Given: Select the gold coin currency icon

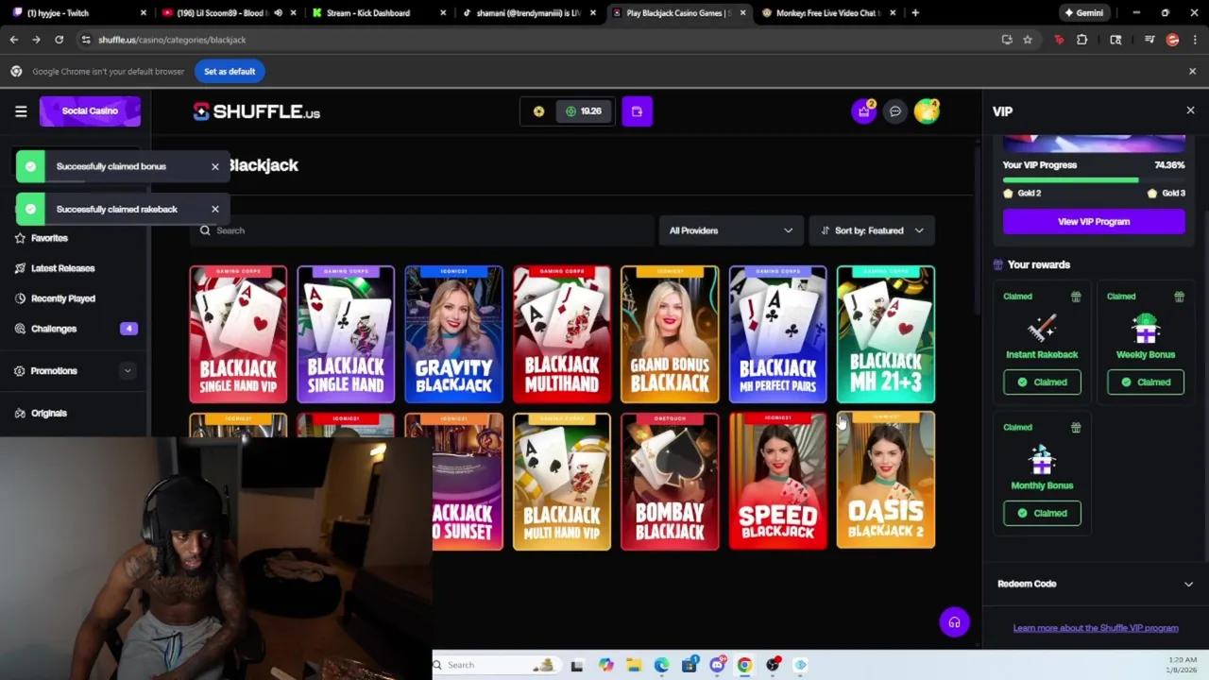Looking at the screenshot, I should tap(538, 111).
